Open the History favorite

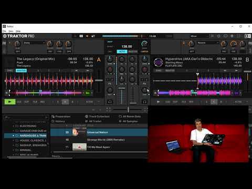[58, 121]
